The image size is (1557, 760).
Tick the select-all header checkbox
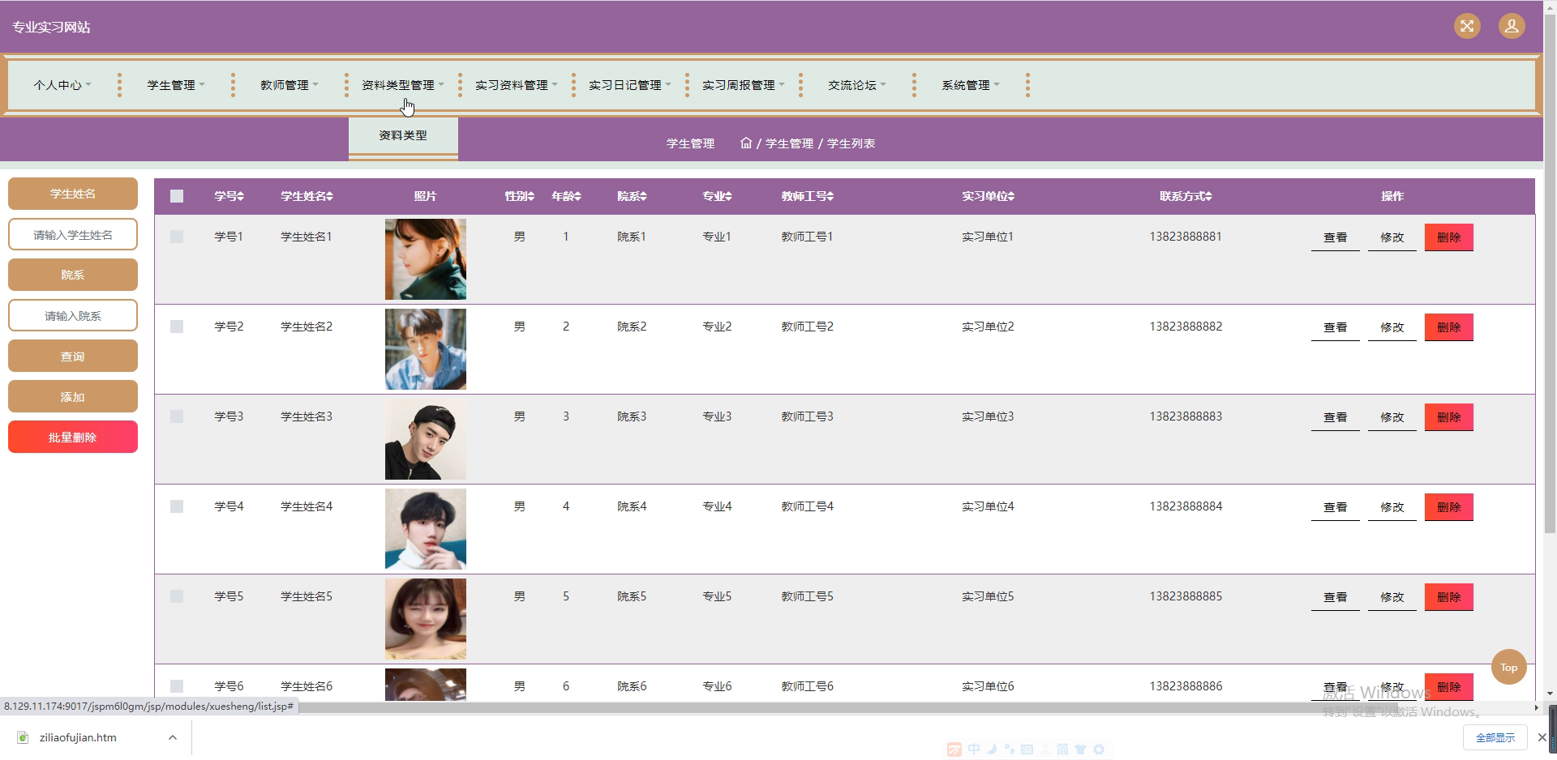[177, 196]
